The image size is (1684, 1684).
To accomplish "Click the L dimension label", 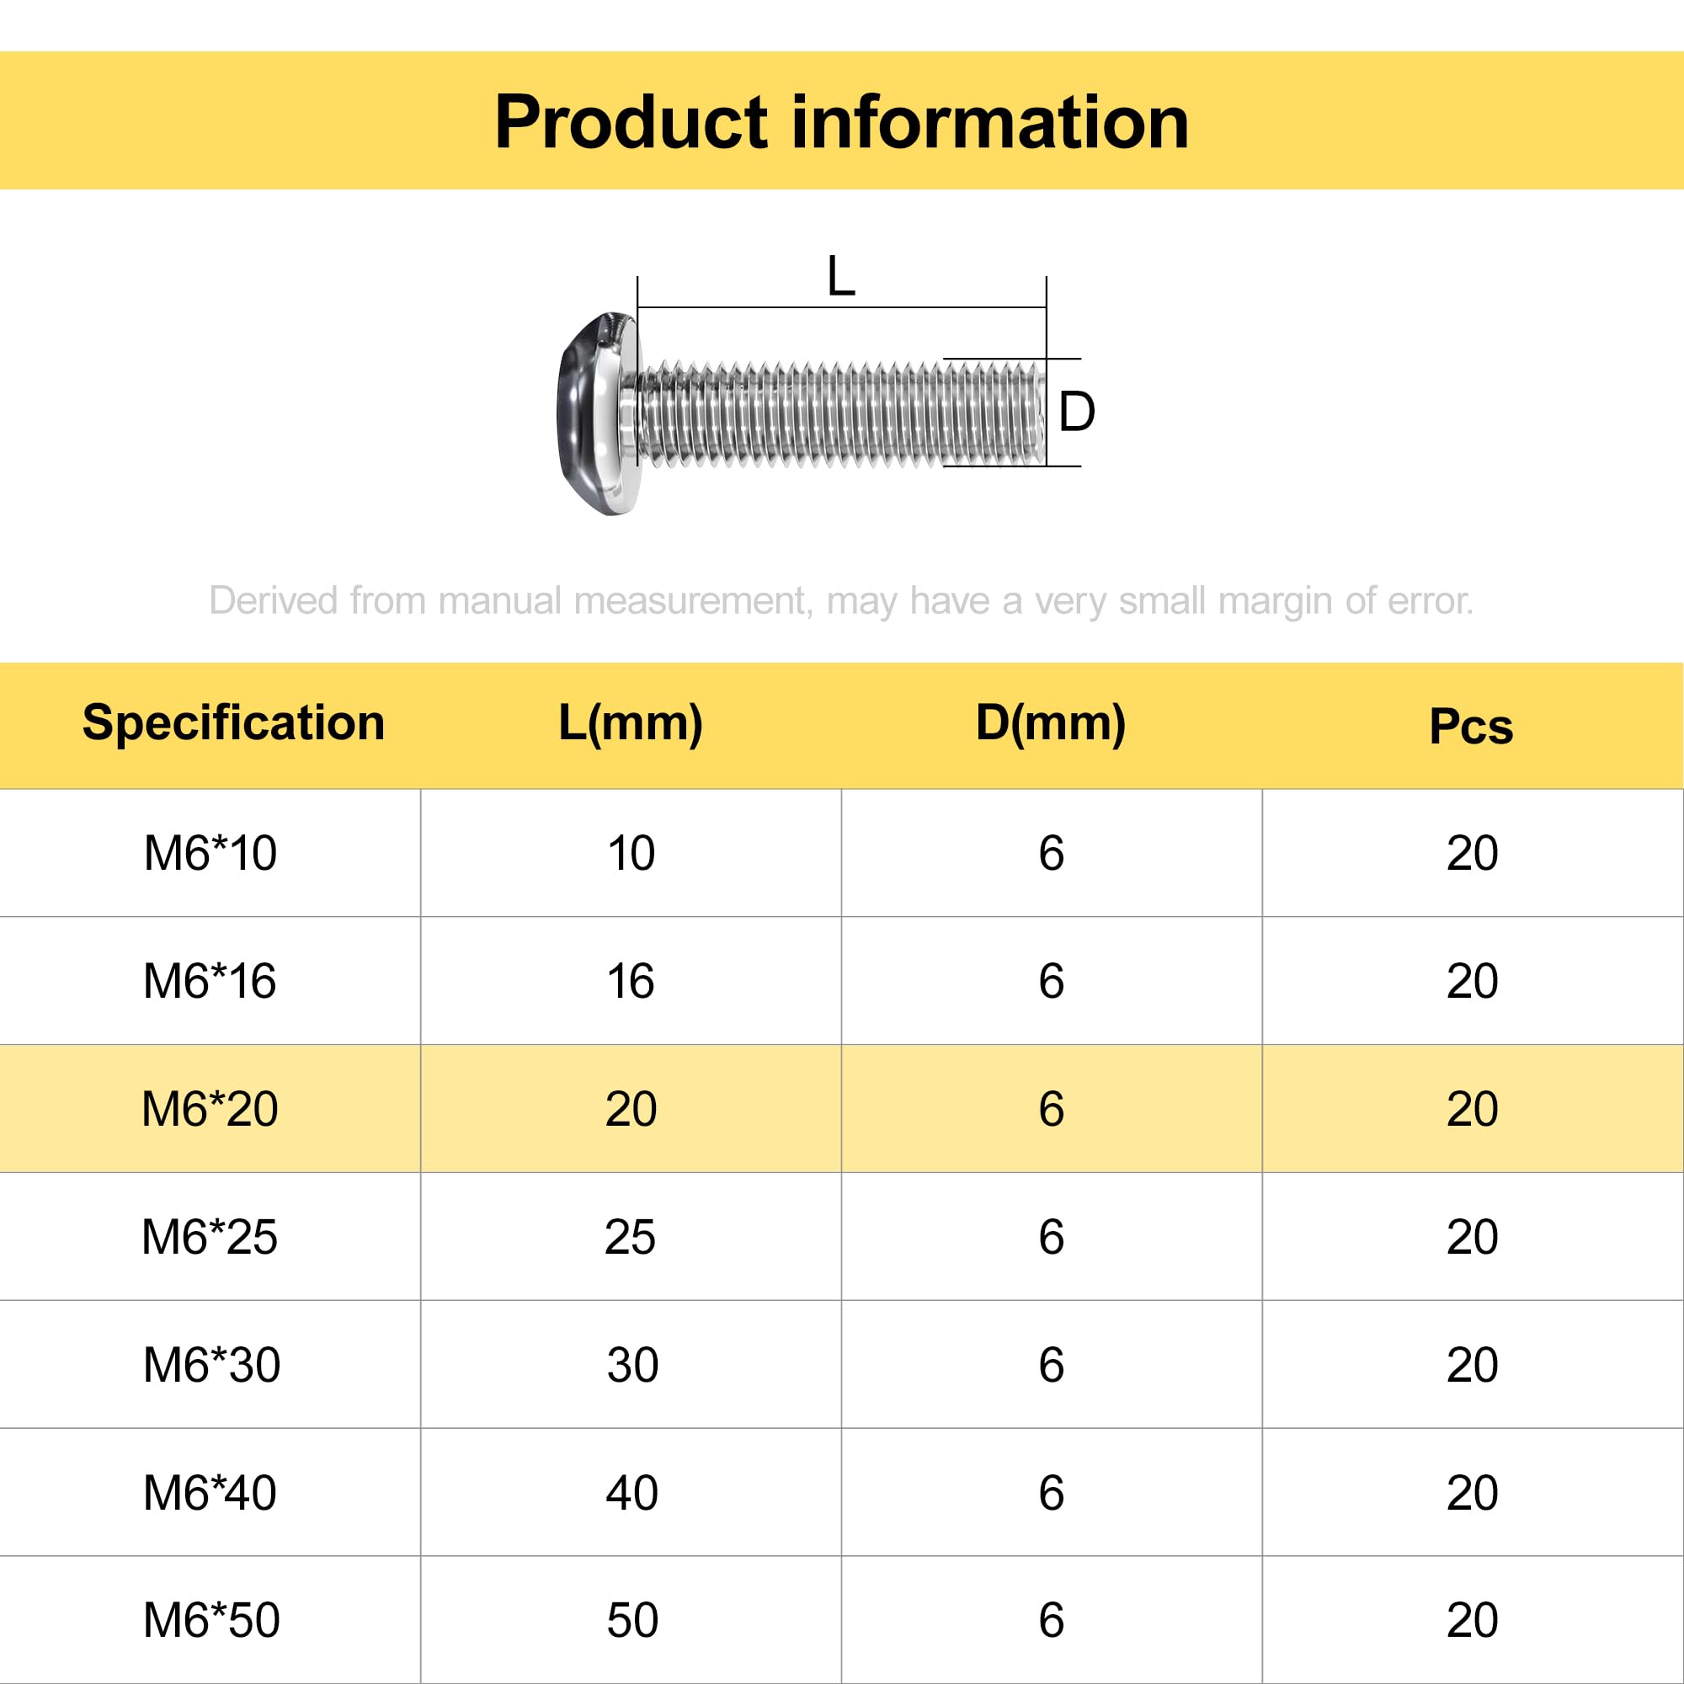I will 841,276.
